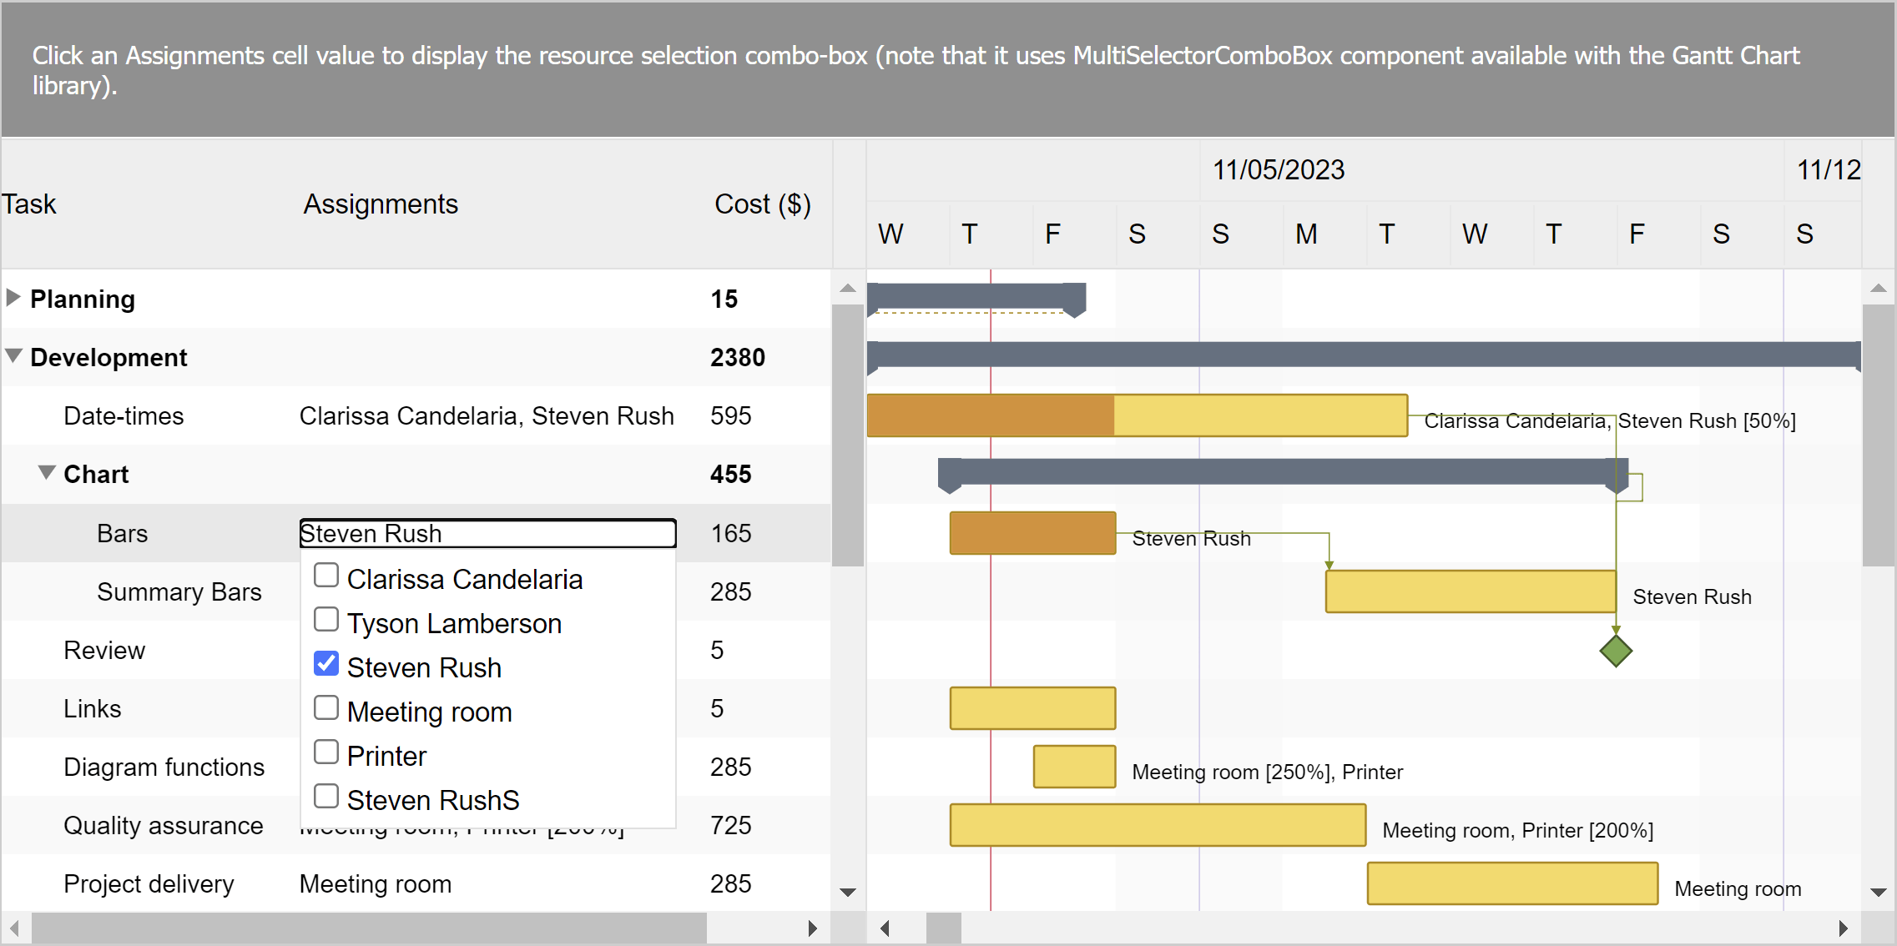Screen dimensions: 1897x946
Task: Click the Project delivery Meeting room assignment
Action: (375, 883)
